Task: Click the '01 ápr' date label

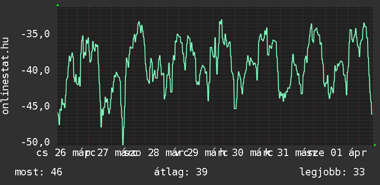Action: coord(348,153)
